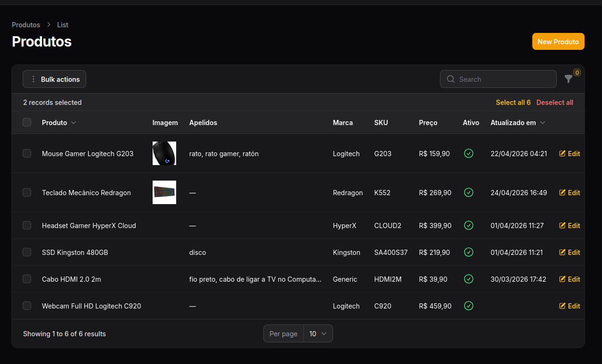Image resolution: width=602 pixels, height=364 pixels.
Task: Click the aliases cell 'rato, rato gamer, ratón'
Action: (224, 154)
